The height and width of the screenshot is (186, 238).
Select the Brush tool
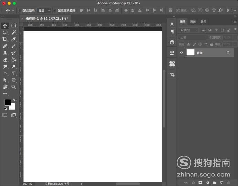14,46
